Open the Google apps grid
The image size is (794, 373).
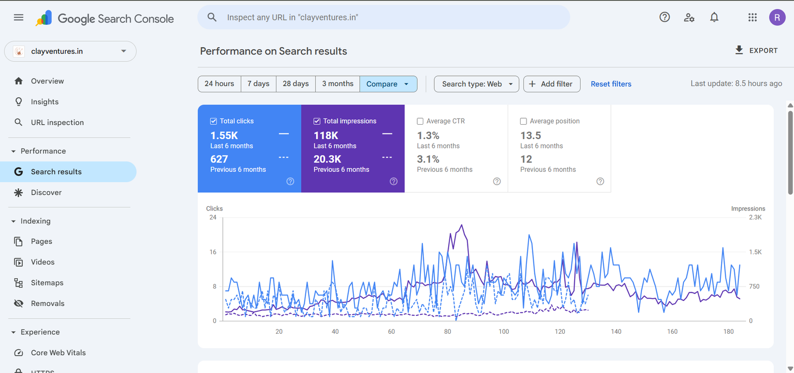coord(752,17)
